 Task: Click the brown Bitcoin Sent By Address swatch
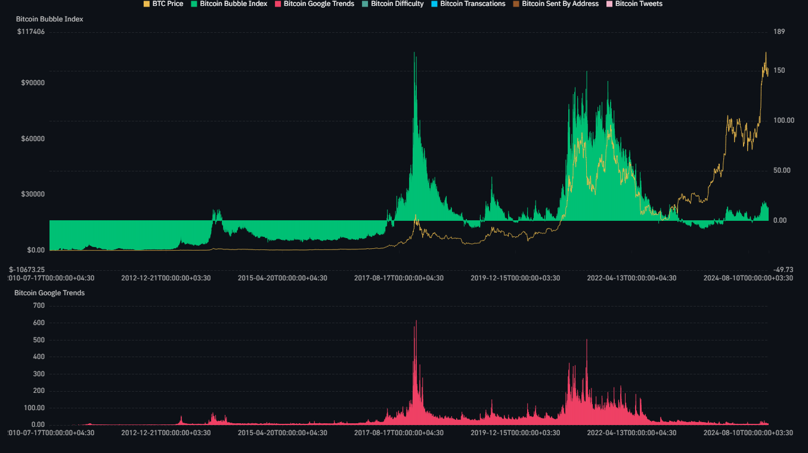(516, 4)
